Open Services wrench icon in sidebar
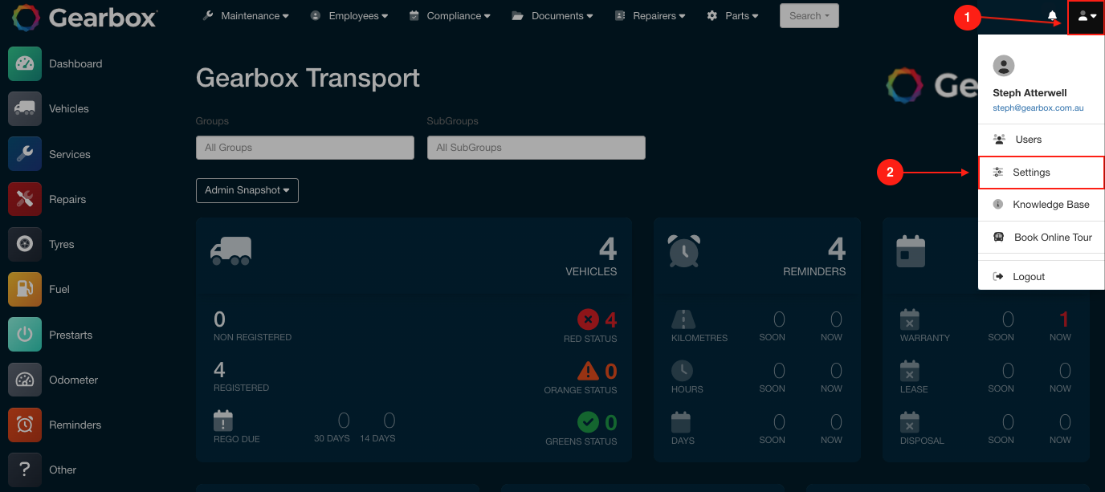Screen dimensions: 1105x492 [x=25, y=154]
